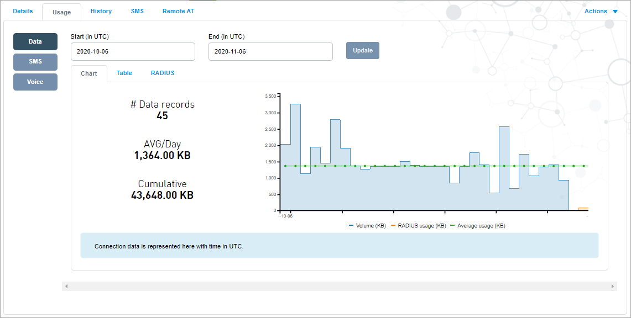Select the Data usage button
631x318 pixels.
[35, 42]
